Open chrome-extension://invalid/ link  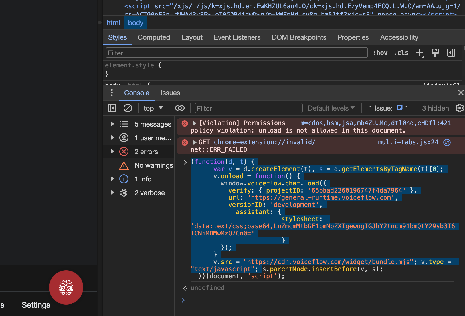pos(264,142)
